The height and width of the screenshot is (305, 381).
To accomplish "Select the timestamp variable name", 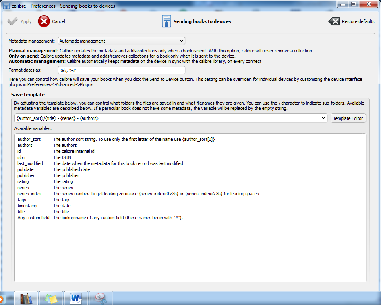I will (x=27, y=206).
